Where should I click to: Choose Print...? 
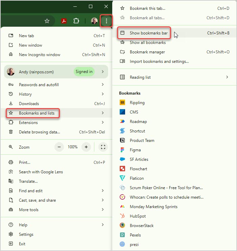[x=56, y=162]
